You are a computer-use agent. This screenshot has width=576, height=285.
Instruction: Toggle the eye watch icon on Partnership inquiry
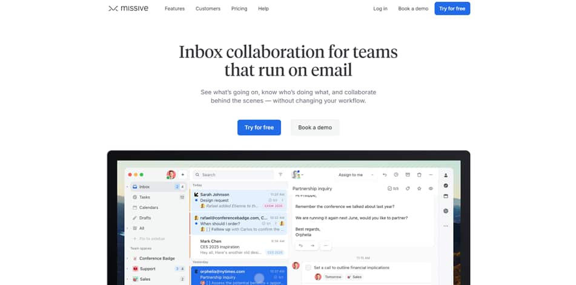click(431, 188)
